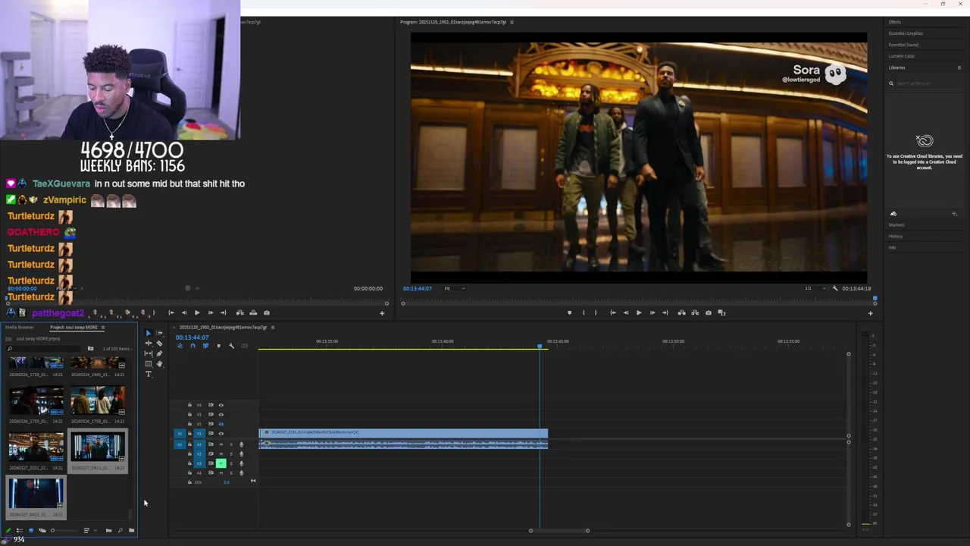
Task: Open Project panel sort icons dropdown
Action: pos(89,531)
